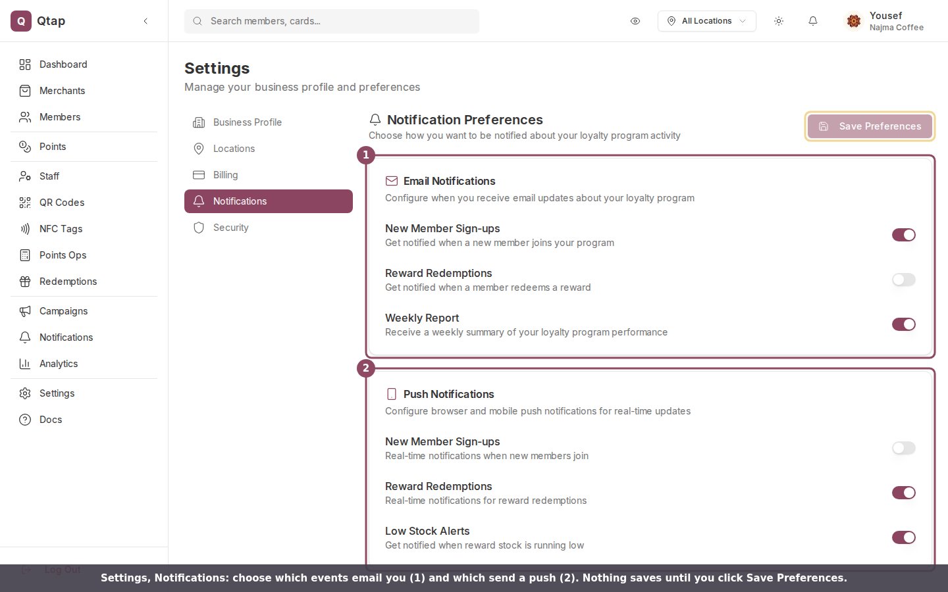Enable email Reward Redemptions toggle

[x=903, y=280]
